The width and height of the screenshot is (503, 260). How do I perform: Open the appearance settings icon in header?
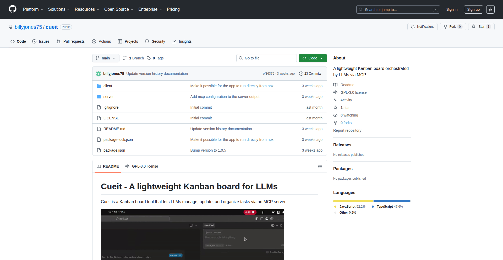pos(490,9)
